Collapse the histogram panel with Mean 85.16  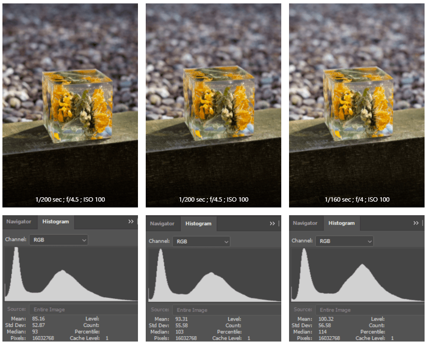(x=131, y=222)
